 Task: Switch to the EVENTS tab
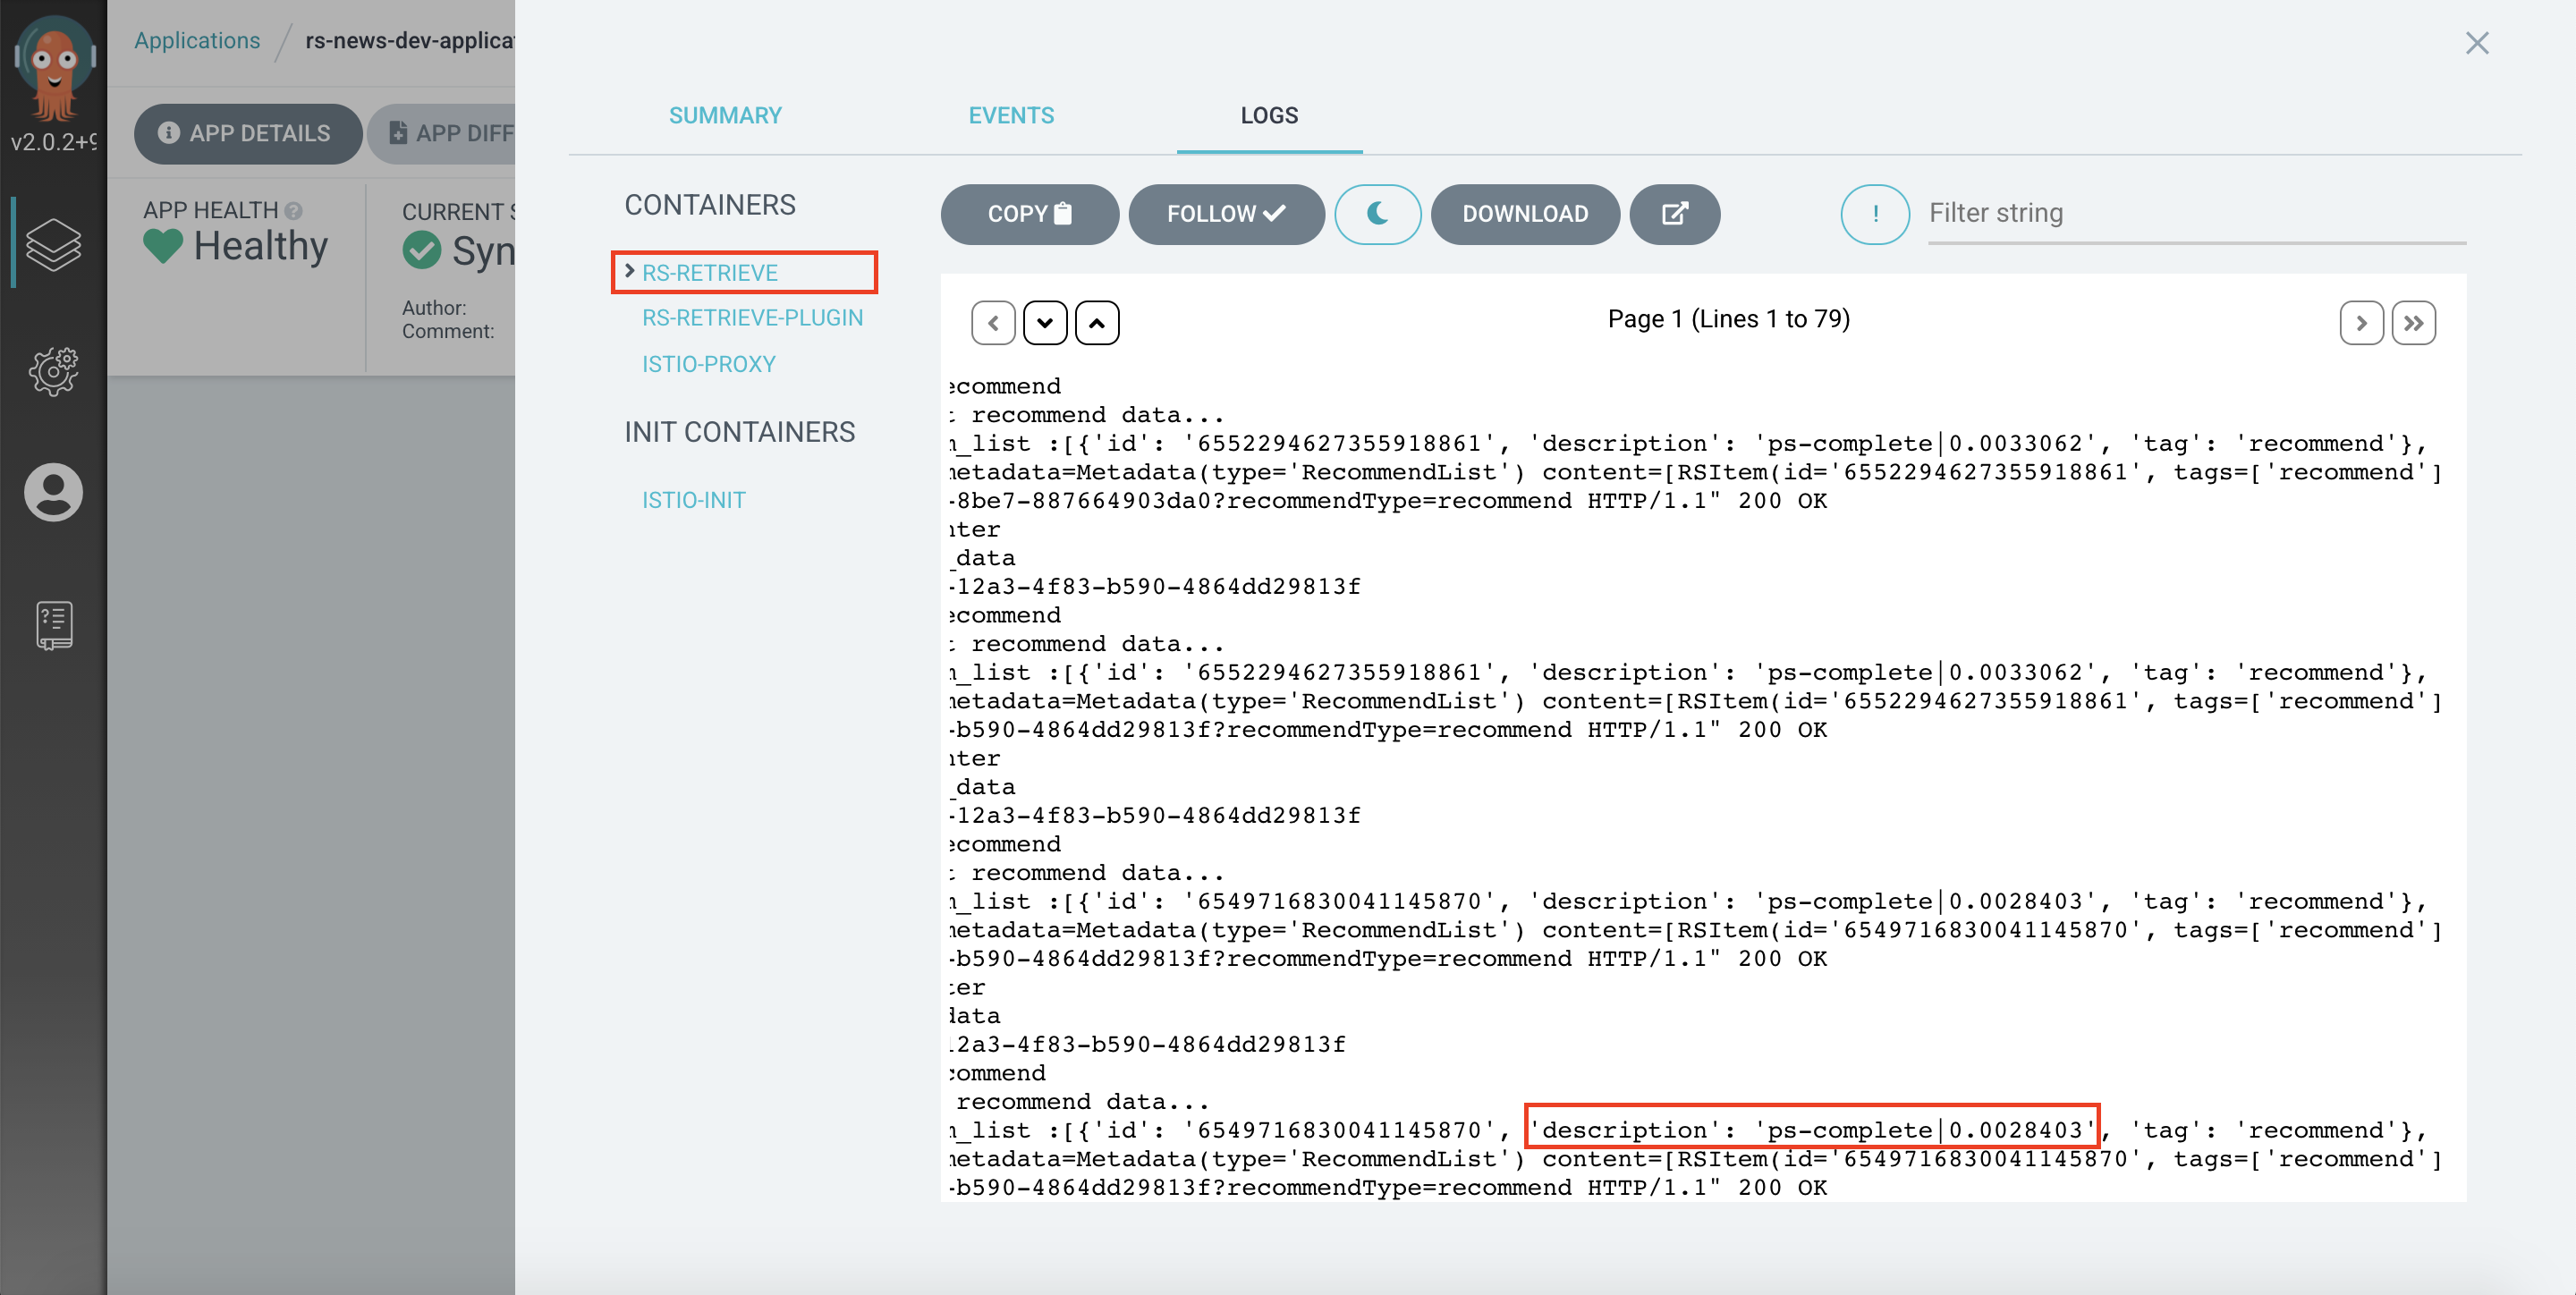click(x=1011, y=115)
